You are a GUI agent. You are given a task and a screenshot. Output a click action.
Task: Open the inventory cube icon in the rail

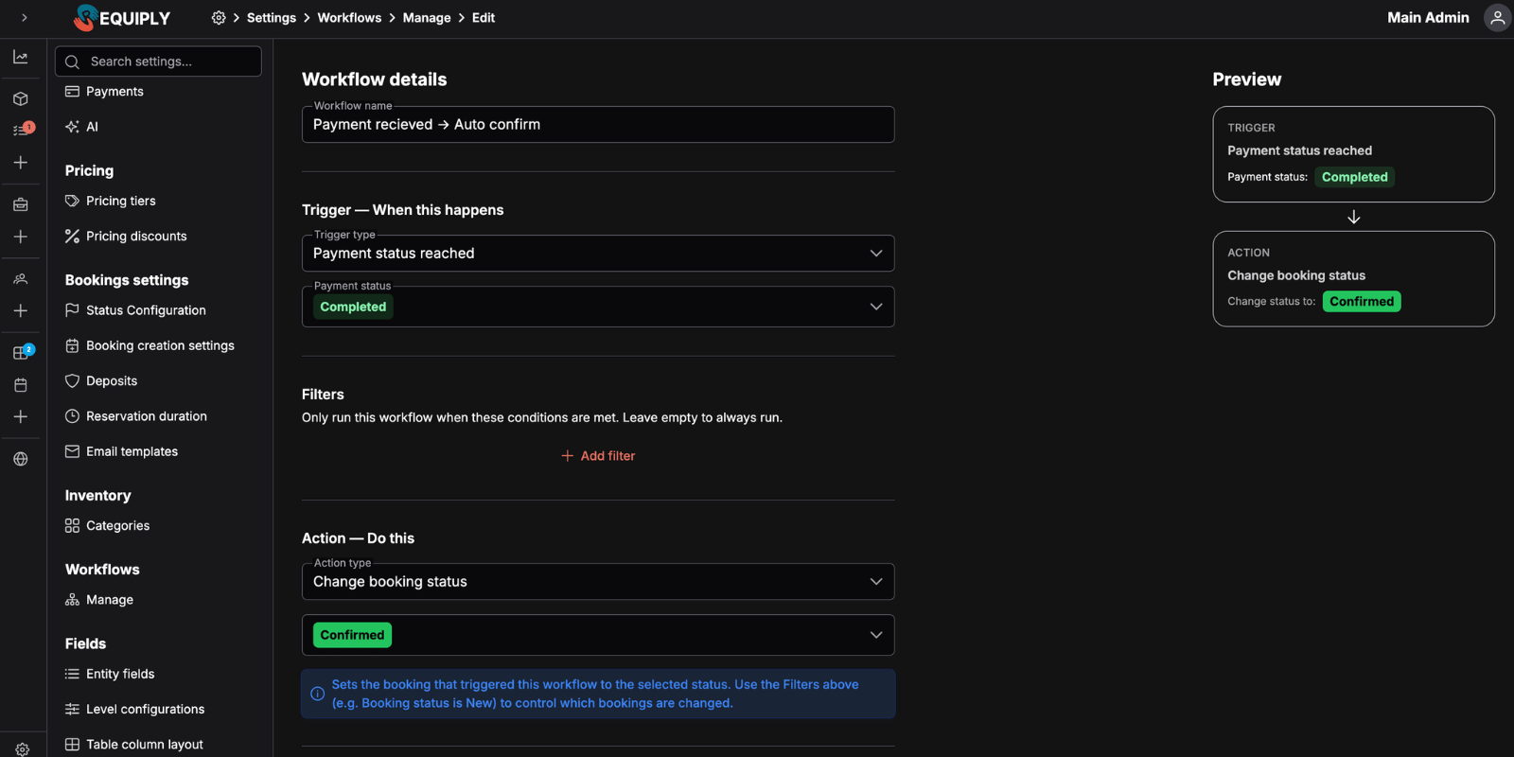(x=21, y=98)
